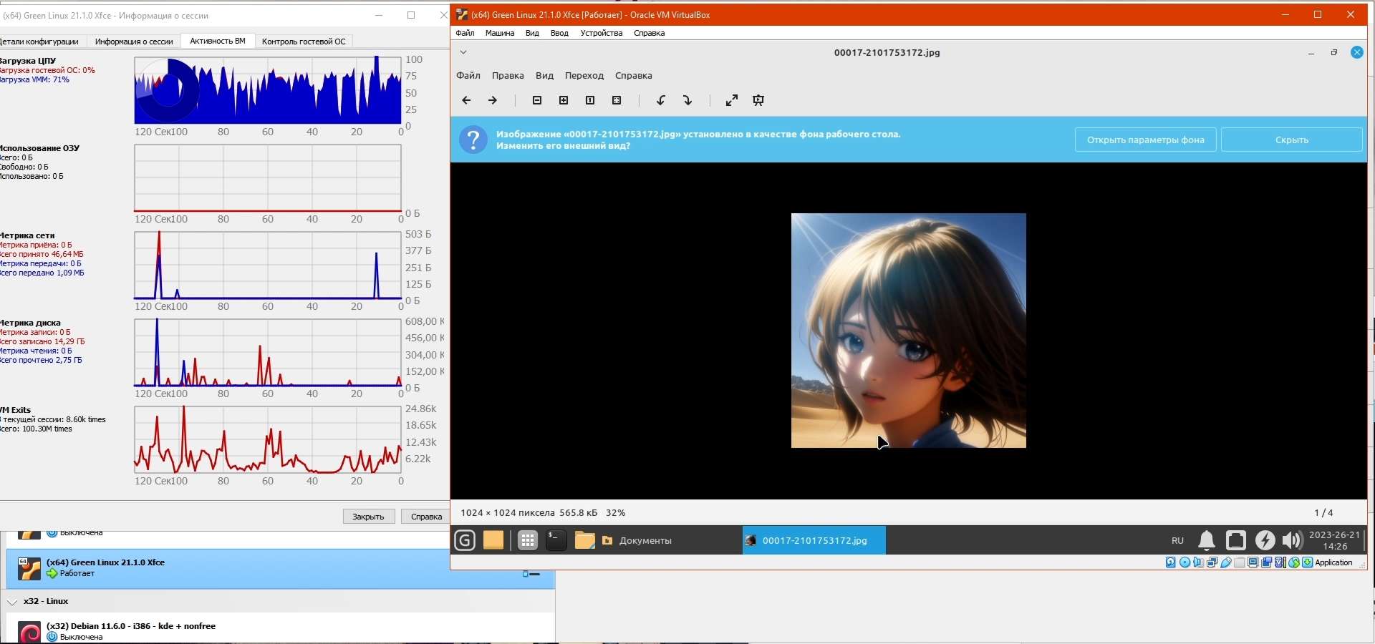The height and width of the screenshot is (644, 1375).
Task: Click the zoom out toolbar icon
Action: tap(537, 101)
